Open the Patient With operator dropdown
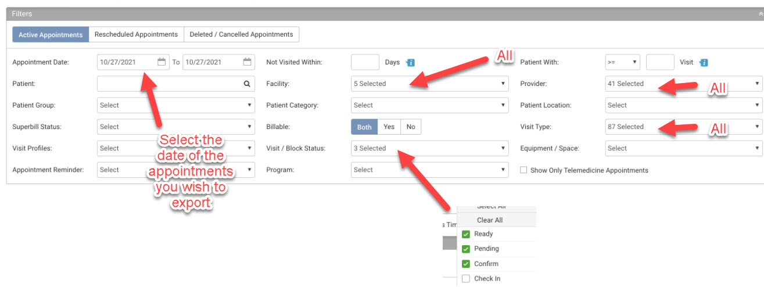This screenshot has width=764, height=287. point(622,62)
